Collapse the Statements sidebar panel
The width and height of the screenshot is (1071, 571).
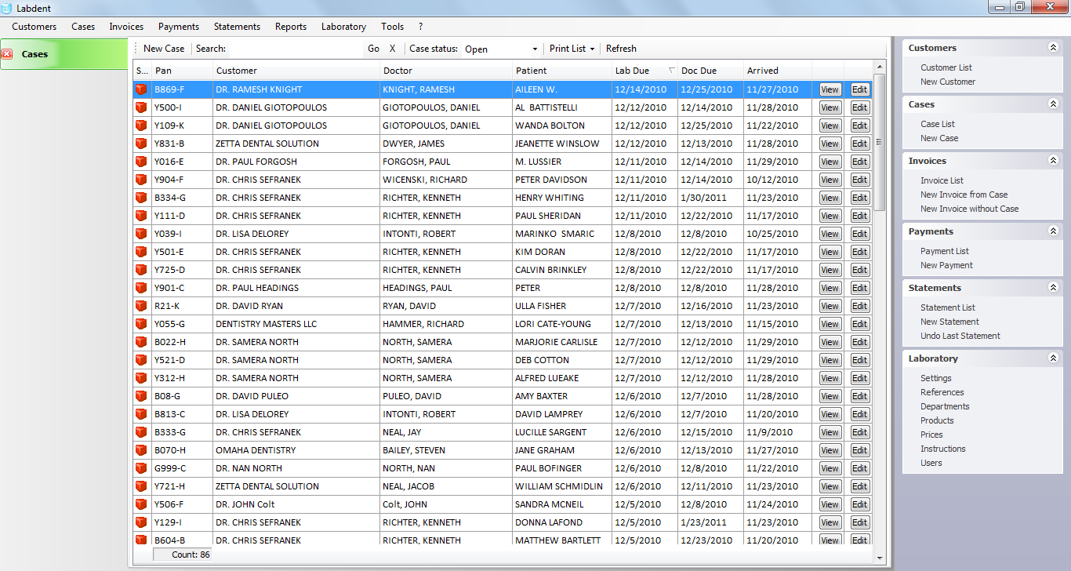point(1053,288)
